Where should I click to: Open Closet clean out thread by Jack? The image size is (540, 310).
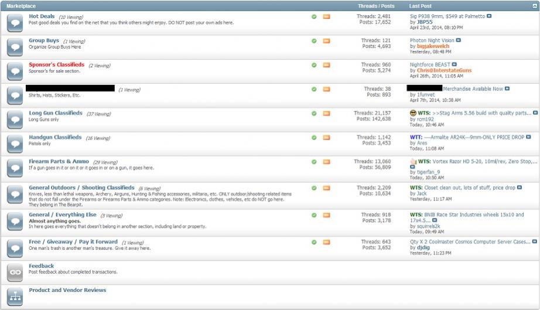tap(470, 188)
